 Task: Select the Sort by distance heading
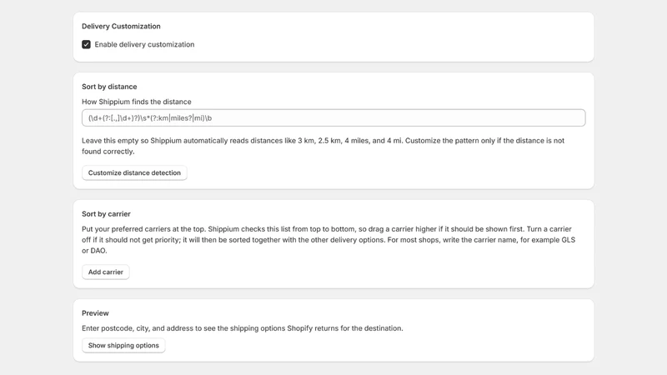109,87
